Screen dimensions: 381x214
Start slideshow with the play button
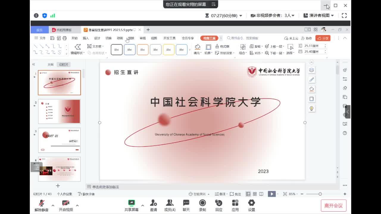[x=271, y=194]
